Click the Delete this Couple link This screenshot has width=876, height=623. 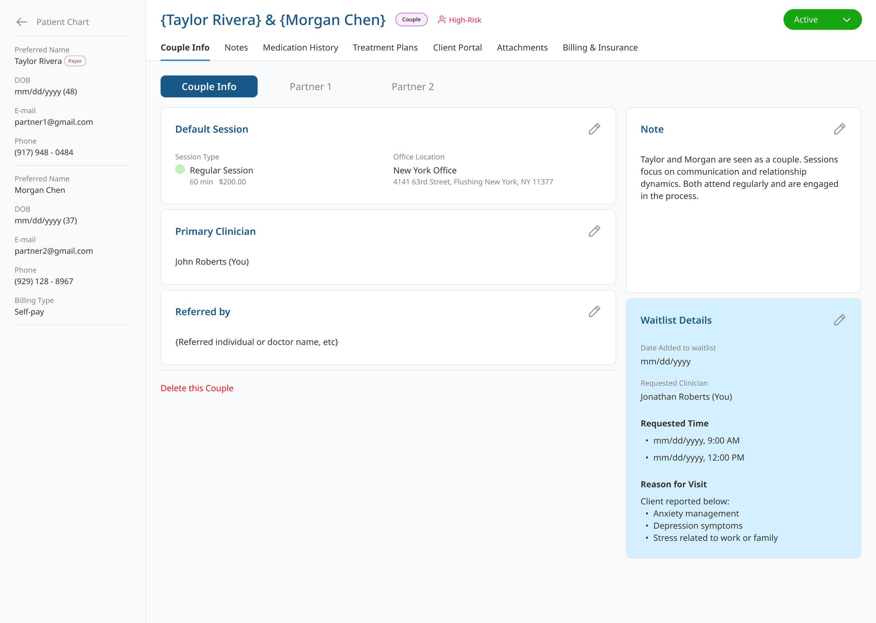[x=197, y=388]
